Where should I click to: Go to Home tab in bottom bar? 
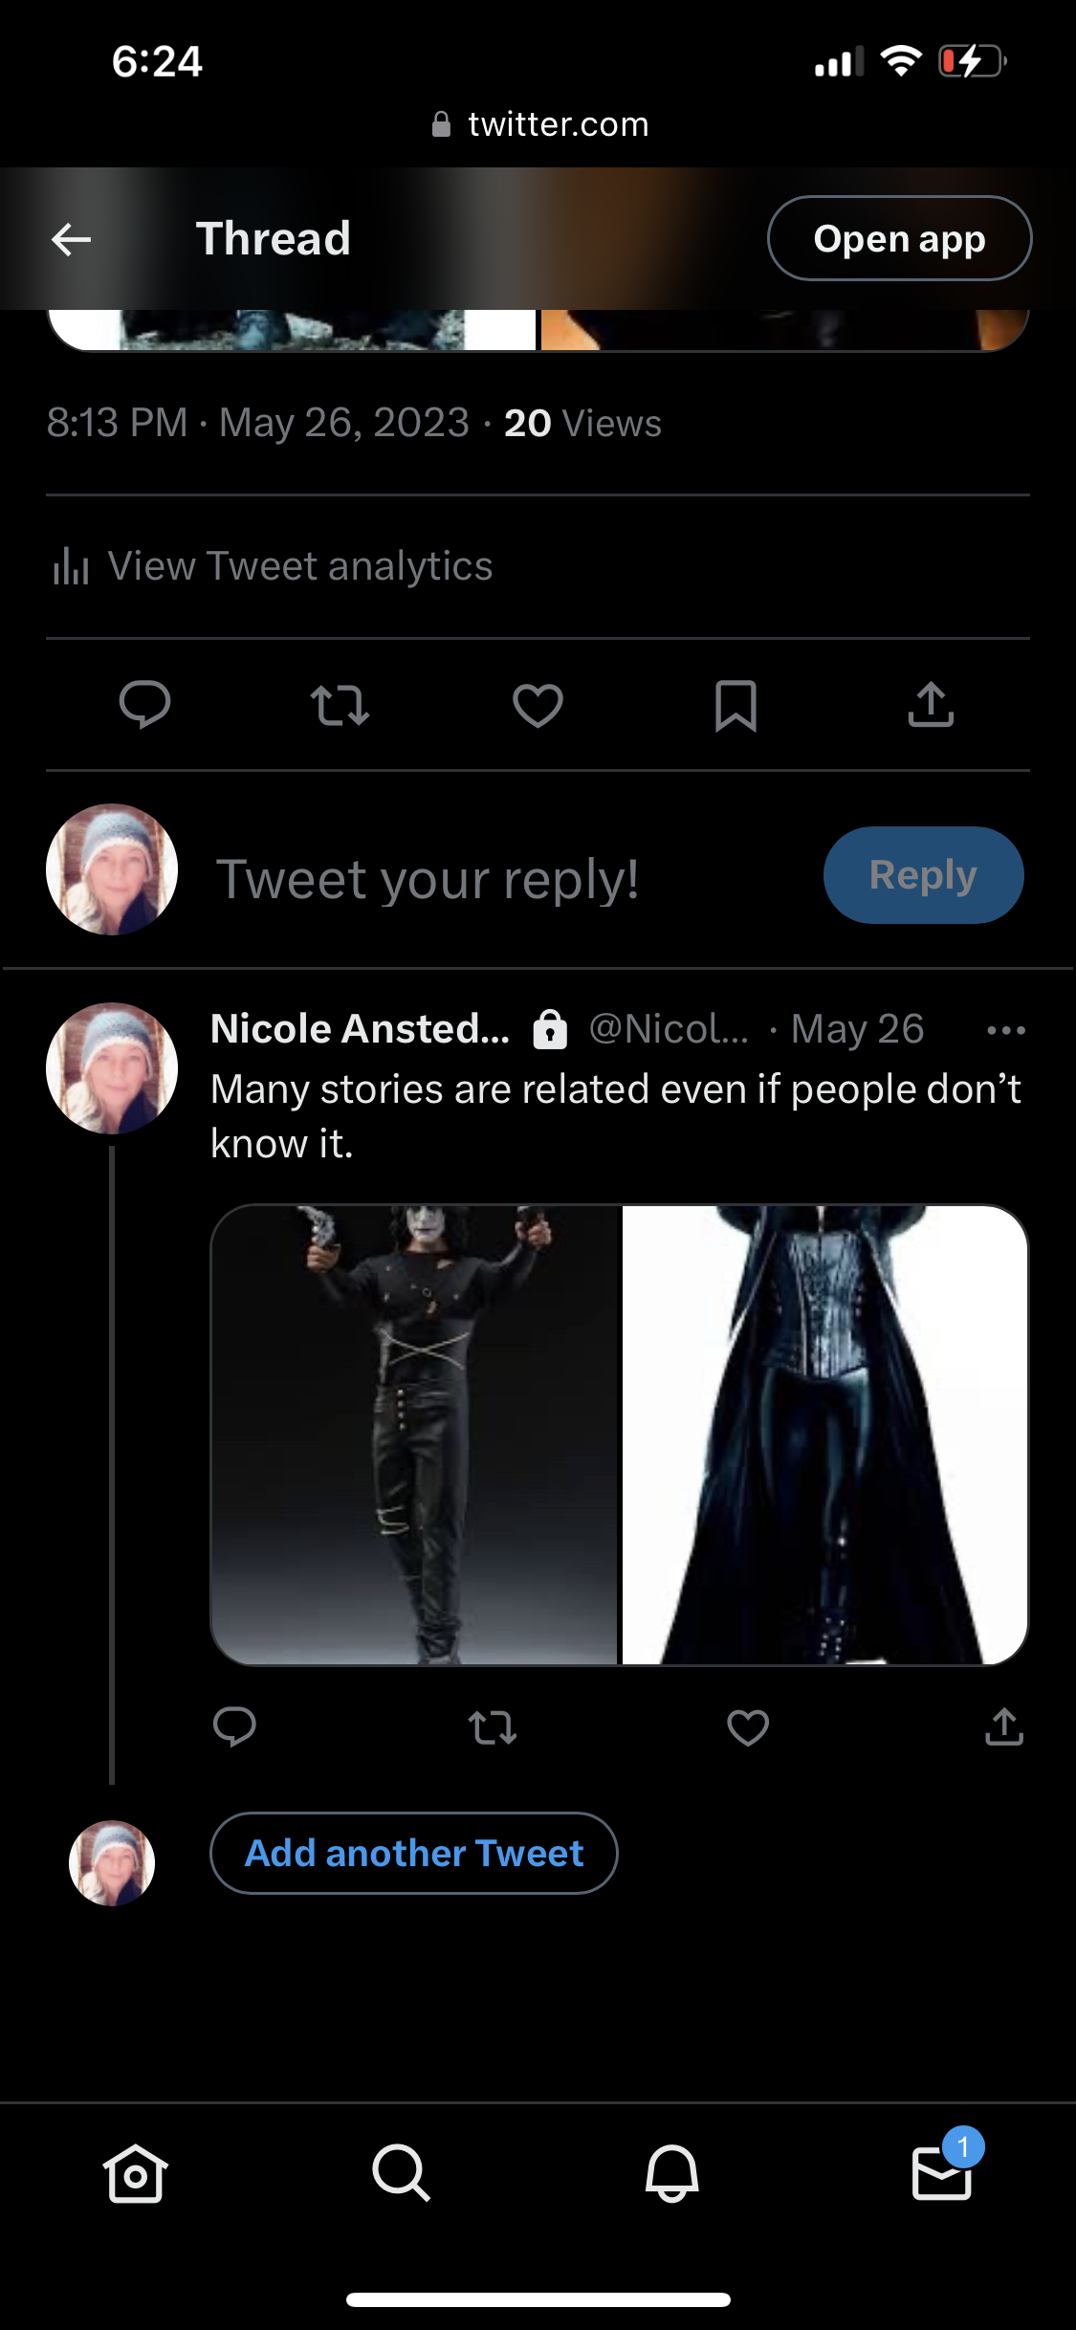(135, 2174)
